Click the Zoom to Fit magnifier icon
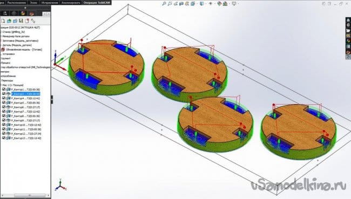Image resolution: width=351 pixels, height=199 pixels. (164, 3)
